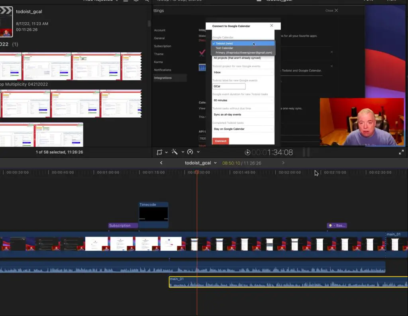The height and width of the screenshot is (316, 408).
Task: Click the red Todoist checkmark logo
Action: coord(202,53)
